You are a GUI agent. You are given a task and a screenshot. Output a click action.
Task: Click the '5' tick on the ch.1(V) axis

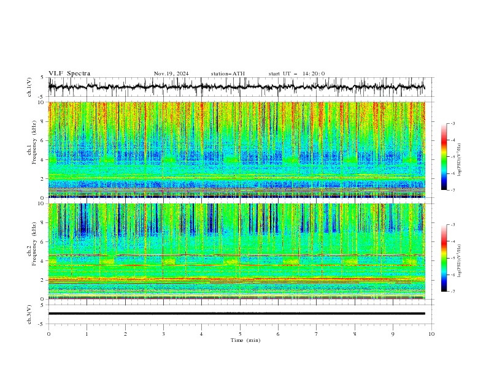click(x=42, y=77)
